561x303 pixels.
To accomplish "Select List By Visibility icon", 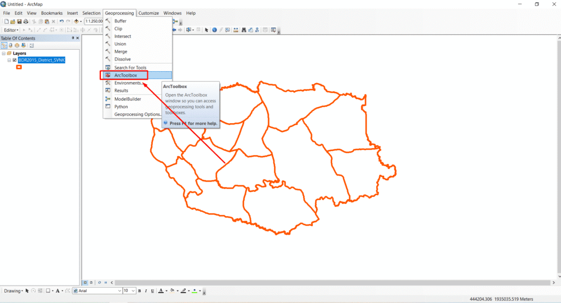I will (x=17, y=45).
